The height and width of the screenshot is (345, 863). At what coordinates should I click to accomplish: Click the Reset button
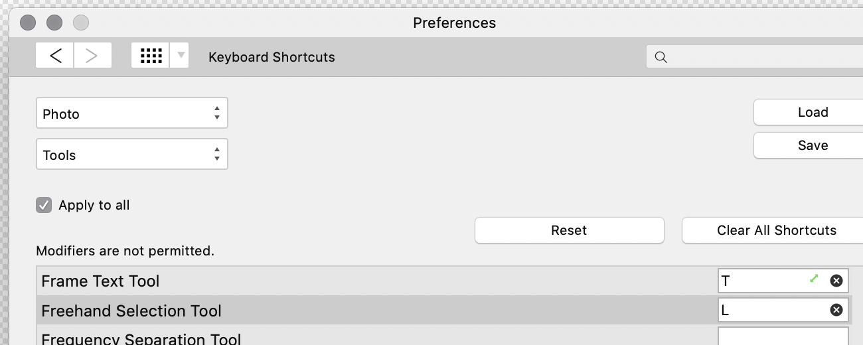pyautogui.click(x=570, y=230)
